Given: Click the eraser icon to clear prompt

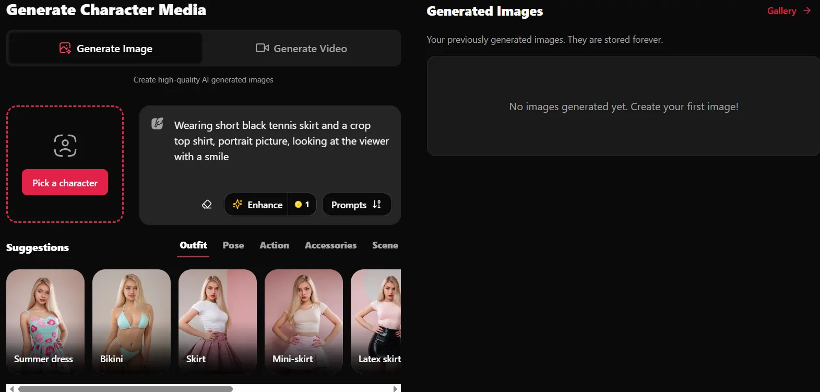Looking at the screenshot, I should coord(207,205).
